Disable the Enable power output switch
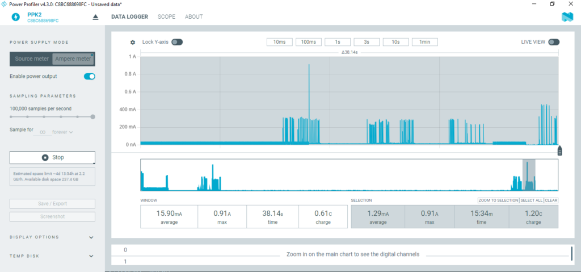Screen dimensions: 581x272 coord(90,77)
